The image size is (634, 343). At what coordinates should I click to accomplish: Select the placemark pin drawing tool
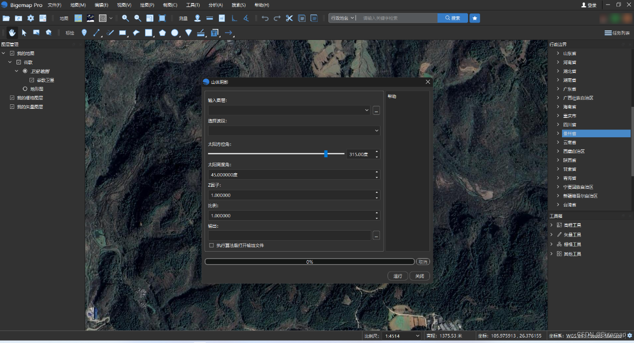(84, 33)
